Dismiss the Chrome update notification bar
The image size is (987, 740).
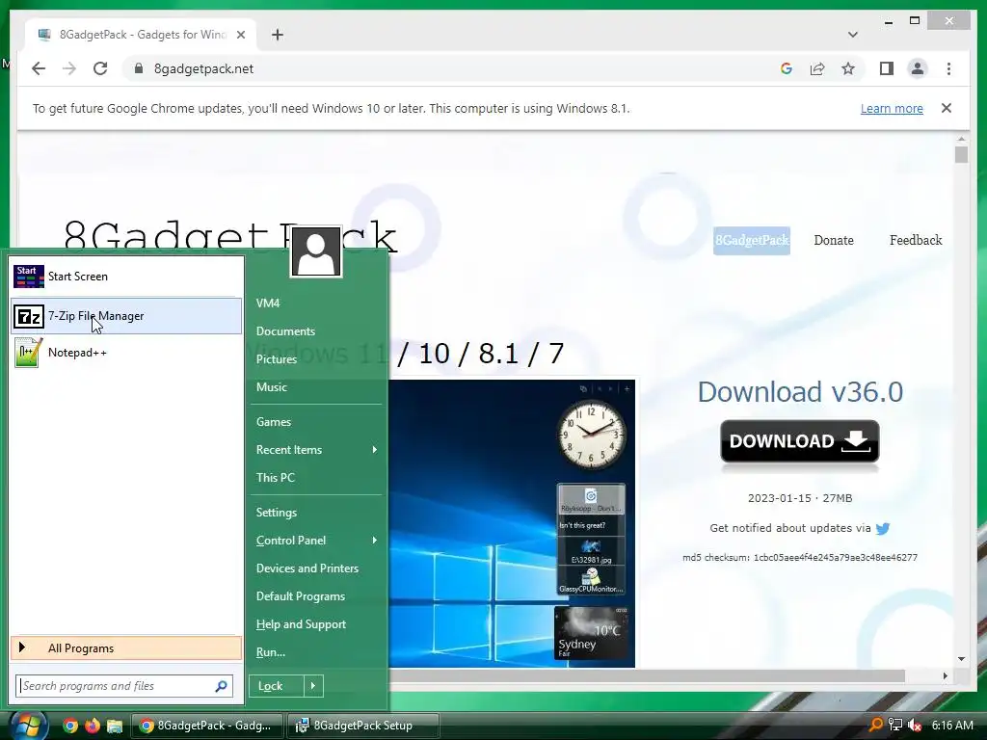point(947,108)
